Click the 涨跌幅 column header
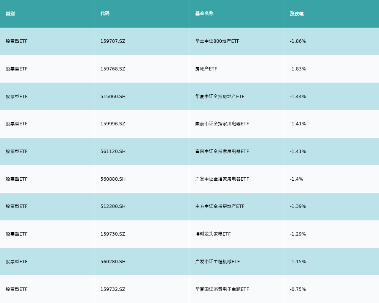379x303 pixels. pyautogui.click(x=297, y=14)
